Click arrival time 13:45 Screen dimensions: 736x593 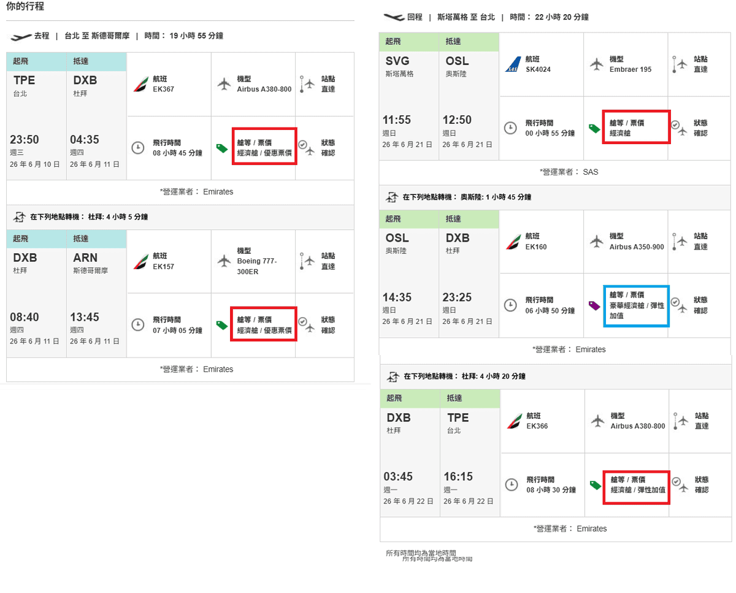coord(85,317)
